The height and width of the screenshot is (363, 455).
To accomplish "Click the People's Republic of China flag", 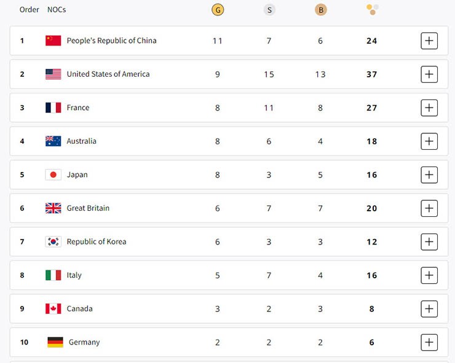I will [53, 41].
